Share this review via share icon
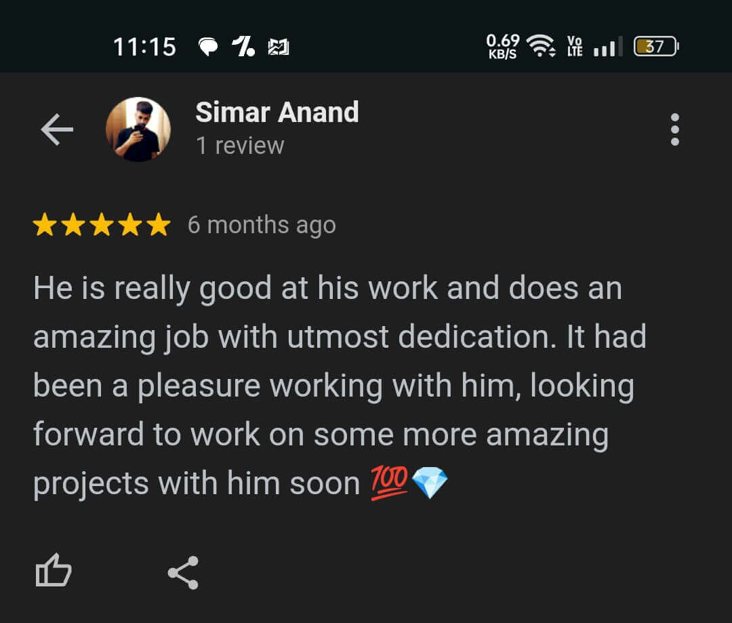This screenshot has width=732, height=623. 183,573
